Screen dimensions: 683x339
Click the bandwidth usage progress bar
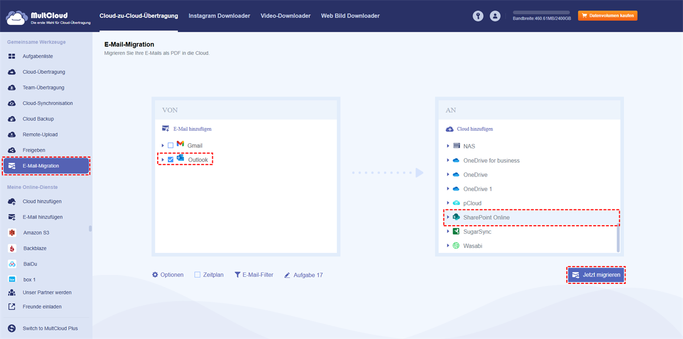[541, 12]
